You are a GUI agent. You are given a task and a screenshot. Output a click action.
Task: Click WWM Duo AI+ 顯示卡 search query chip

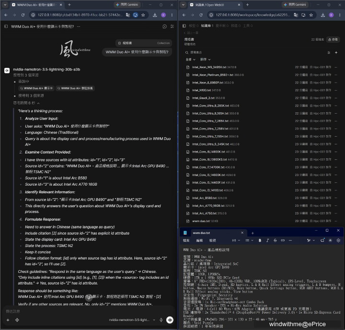click(36, 88)
